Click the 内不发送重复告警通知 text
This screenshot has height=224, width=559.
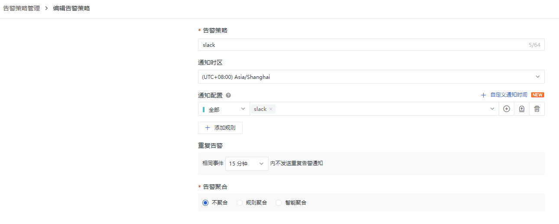(x=297, y=163)
